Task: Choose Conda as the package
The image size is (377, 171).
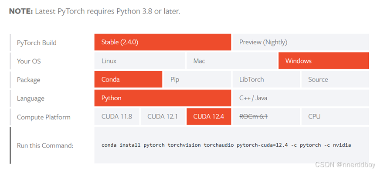Action: pyautogui.click(x=128, y=79)
